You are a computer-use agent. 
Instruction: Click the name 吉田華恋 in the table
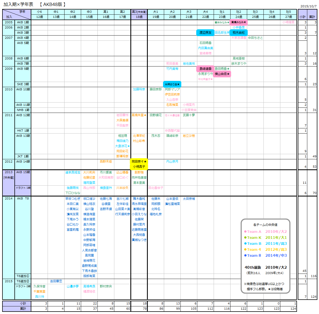pos(56,281)
